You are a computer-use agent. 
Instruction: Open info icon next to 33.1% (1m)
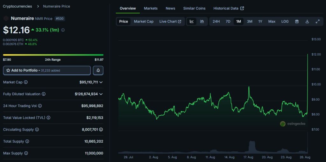click(x=63, y=30)
